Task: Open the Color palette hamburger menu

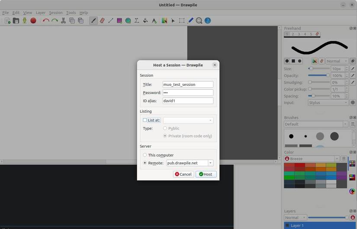Action: 344,159
